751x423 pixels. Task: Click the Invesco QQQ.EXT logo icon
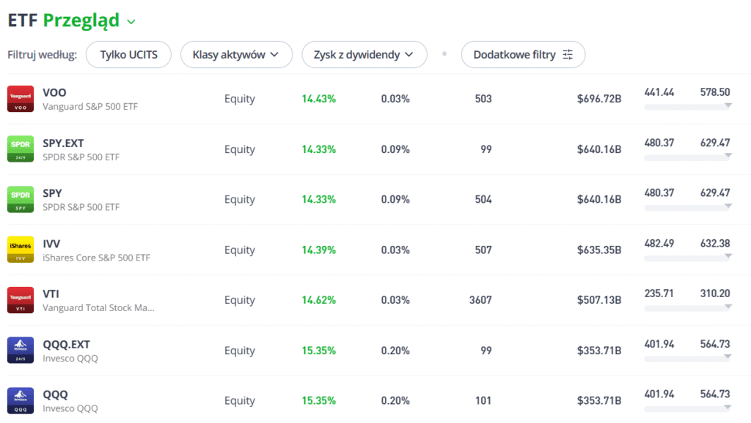click(x=21, y=351)
